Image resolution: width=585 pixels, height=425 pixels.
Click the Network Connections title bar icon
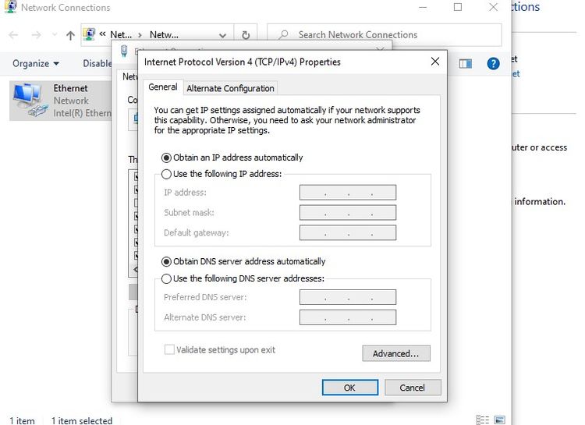tap(11, 7)
